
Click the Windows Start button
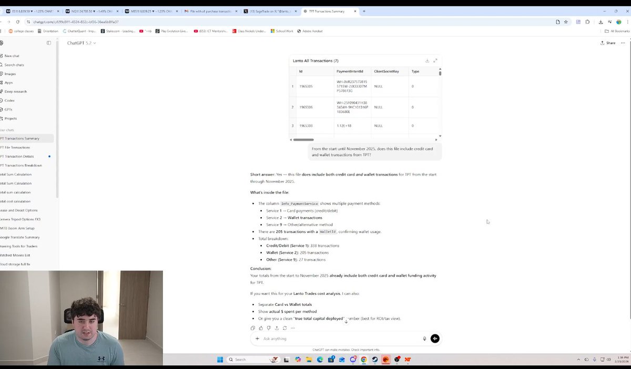pyautogui.click(x=221, y=360)
